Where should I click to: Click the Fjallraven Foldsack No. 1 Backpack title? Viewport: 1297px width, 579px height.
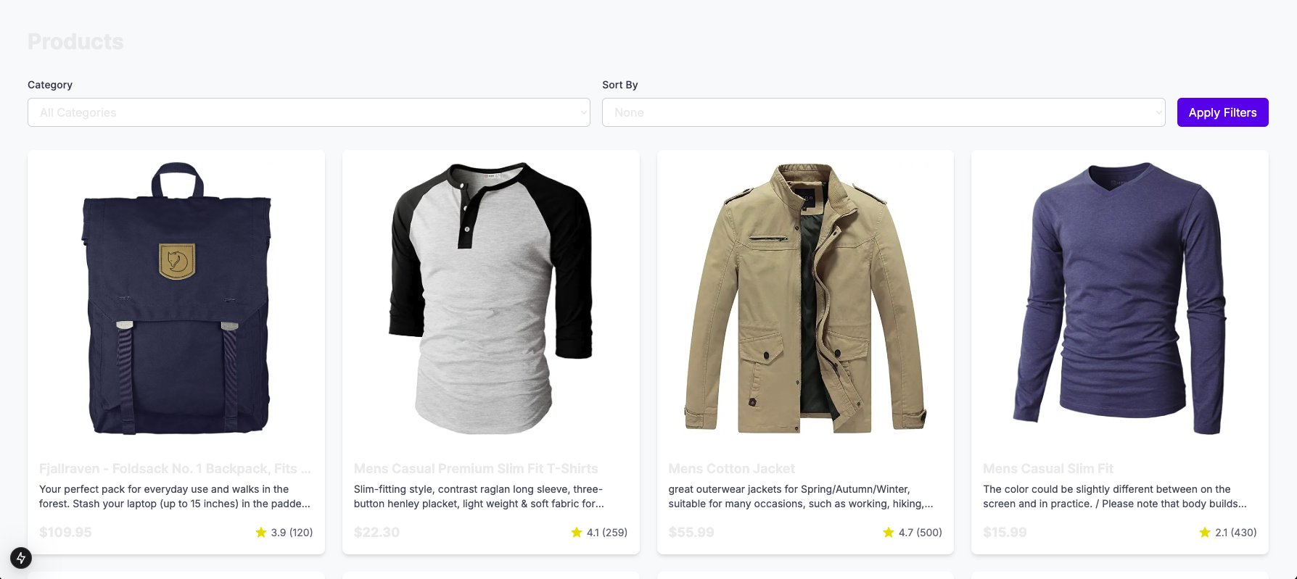click(x=175, y=469)
